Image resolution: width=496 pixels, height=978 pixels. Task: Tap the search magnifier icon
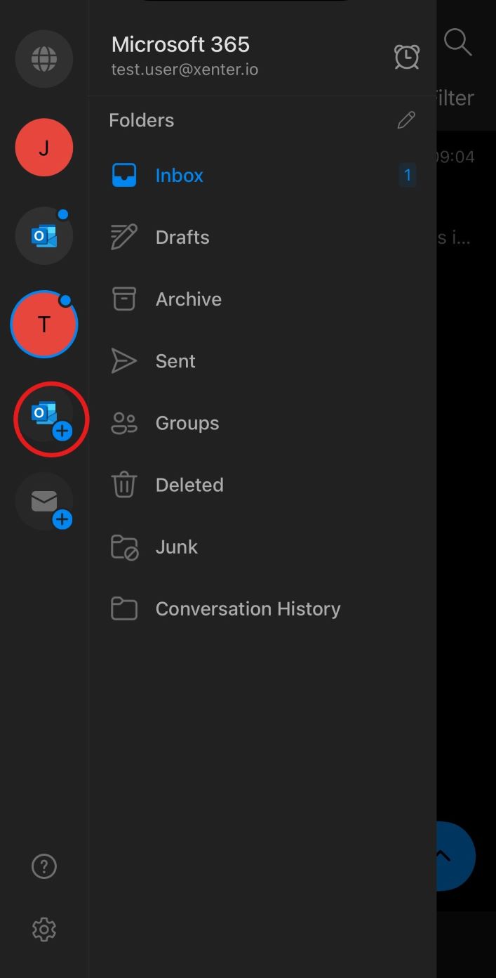click(x=457, y=42)
